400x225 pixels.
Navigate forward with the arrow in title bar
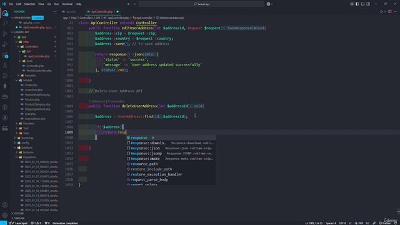click(135, 4)
